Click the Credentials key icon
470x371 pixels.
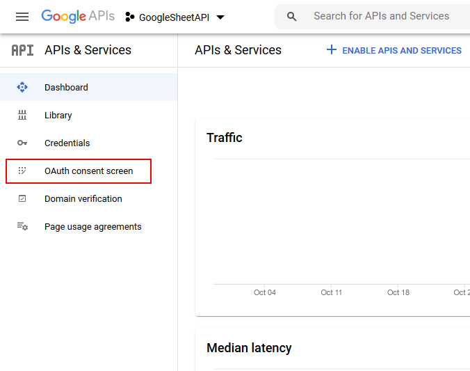(22, 143)
